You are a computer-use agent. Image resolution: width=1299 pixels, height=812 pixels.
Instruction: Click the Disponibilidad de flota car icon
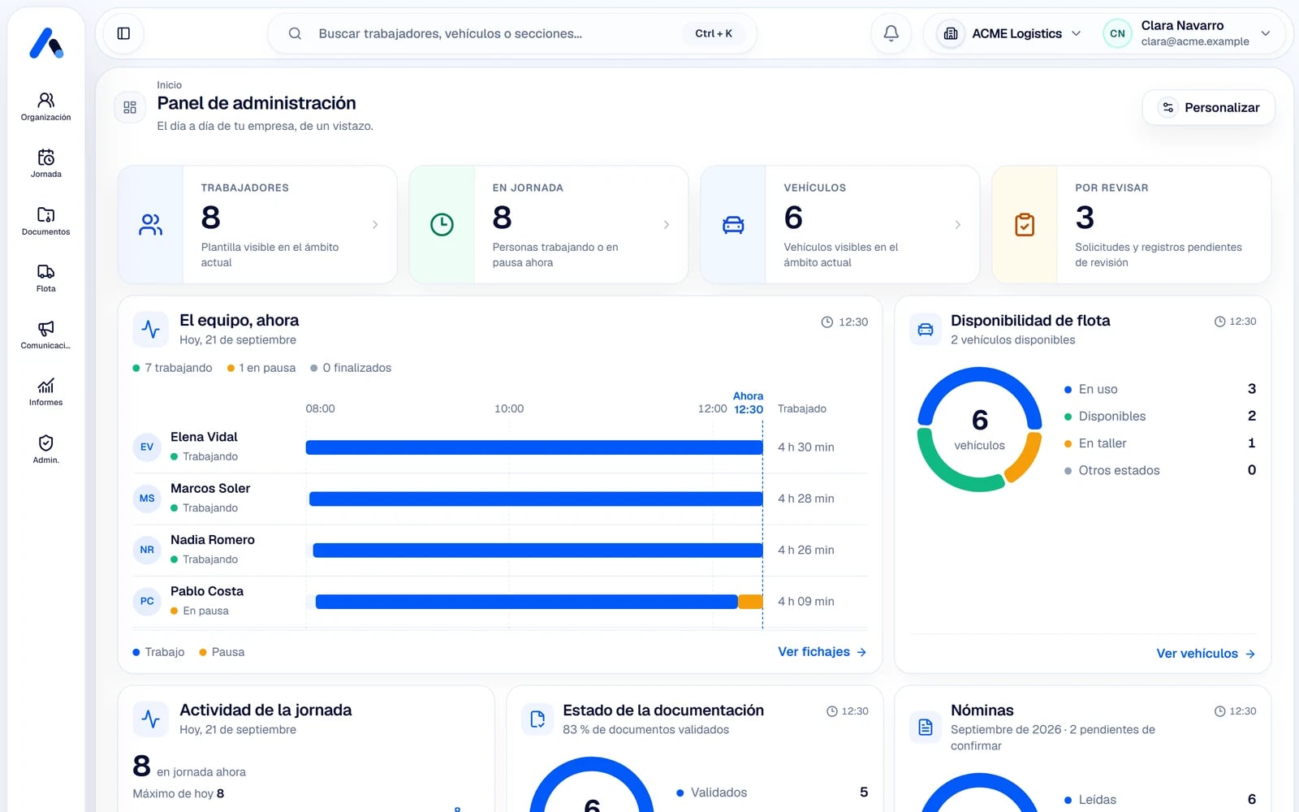(x=926, y=329)
